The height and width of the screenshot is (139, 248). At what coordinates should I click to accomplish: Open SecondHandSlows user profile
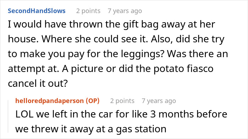36,11
